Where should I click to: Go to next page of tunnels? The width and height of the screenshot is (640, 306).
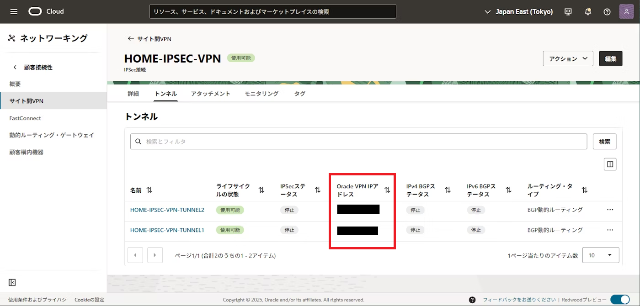point(155,255)
